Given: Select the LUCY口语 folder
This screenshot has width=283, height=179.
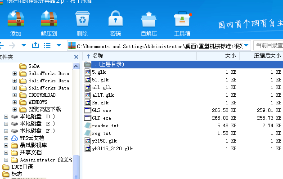Looking at the screenshot, I should tap(18, 167).
